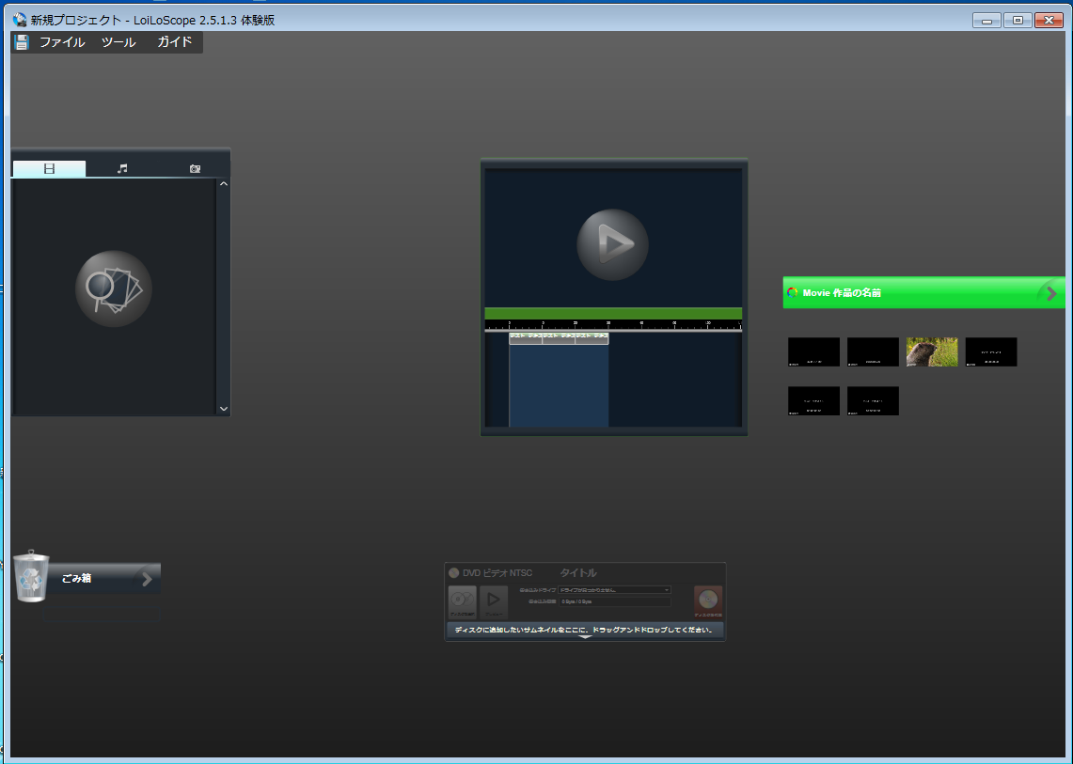
Task: Click the burn disc icon
Action: pyautogui.click(x=707, y=600)
